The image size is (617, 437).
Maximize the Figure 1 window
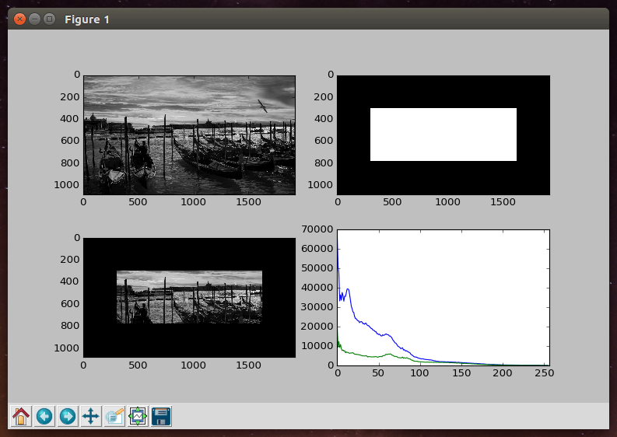(x=49, y=19)
